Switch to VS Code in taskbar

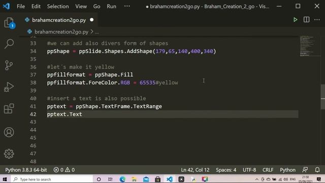(170, 179)
